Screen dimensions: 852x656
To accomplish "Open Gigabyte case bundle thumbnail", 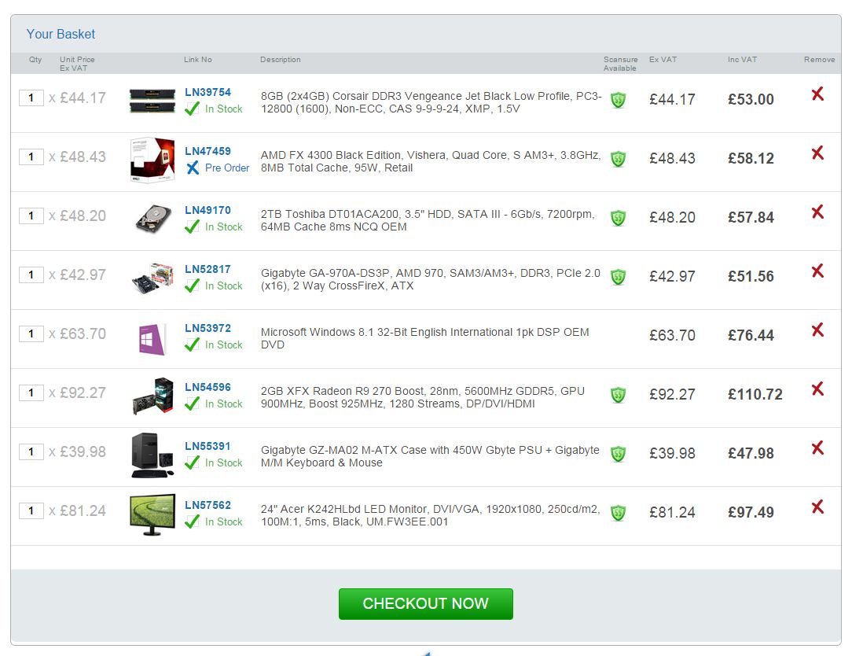I will 152,455.
